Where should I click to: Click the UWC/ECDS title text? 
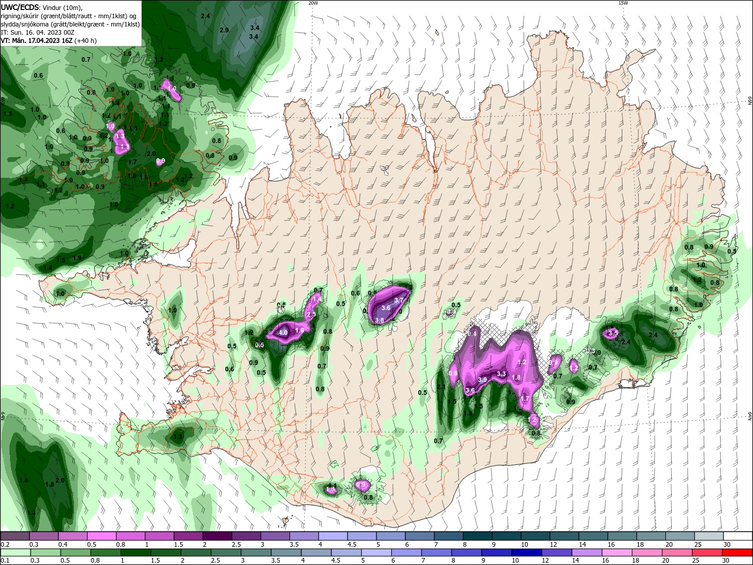[x=21, y=7]
